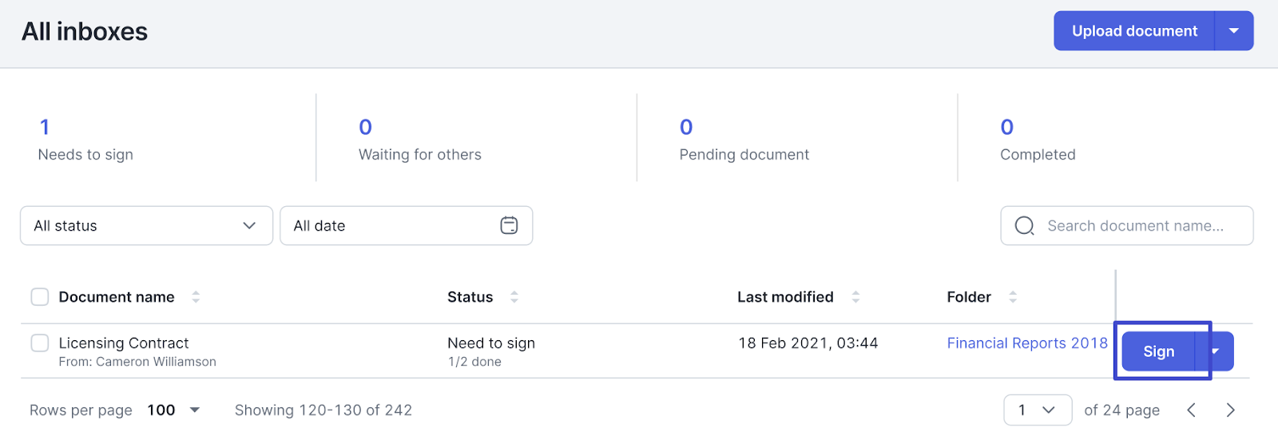Filter by Waiting for others

[419, 140]
